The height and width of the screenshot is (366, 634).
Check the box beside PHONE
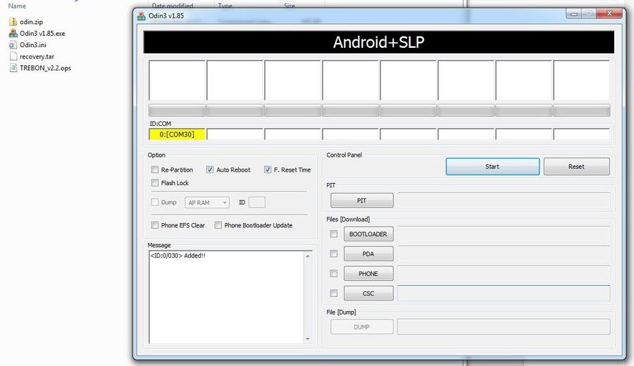pos(334,274)
